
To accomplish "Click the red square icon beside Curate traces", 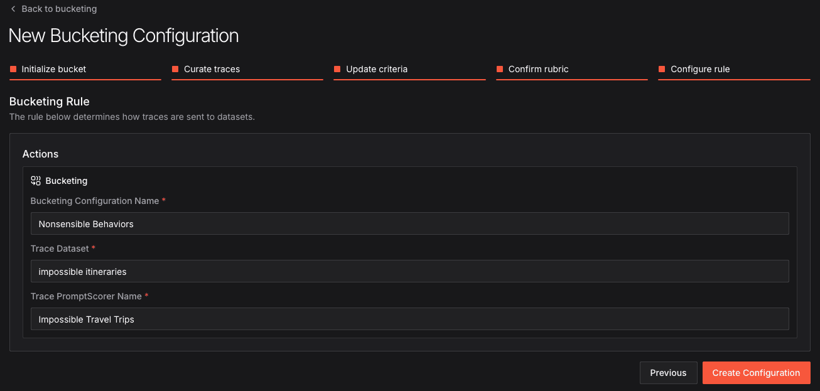I will (175, 69).
